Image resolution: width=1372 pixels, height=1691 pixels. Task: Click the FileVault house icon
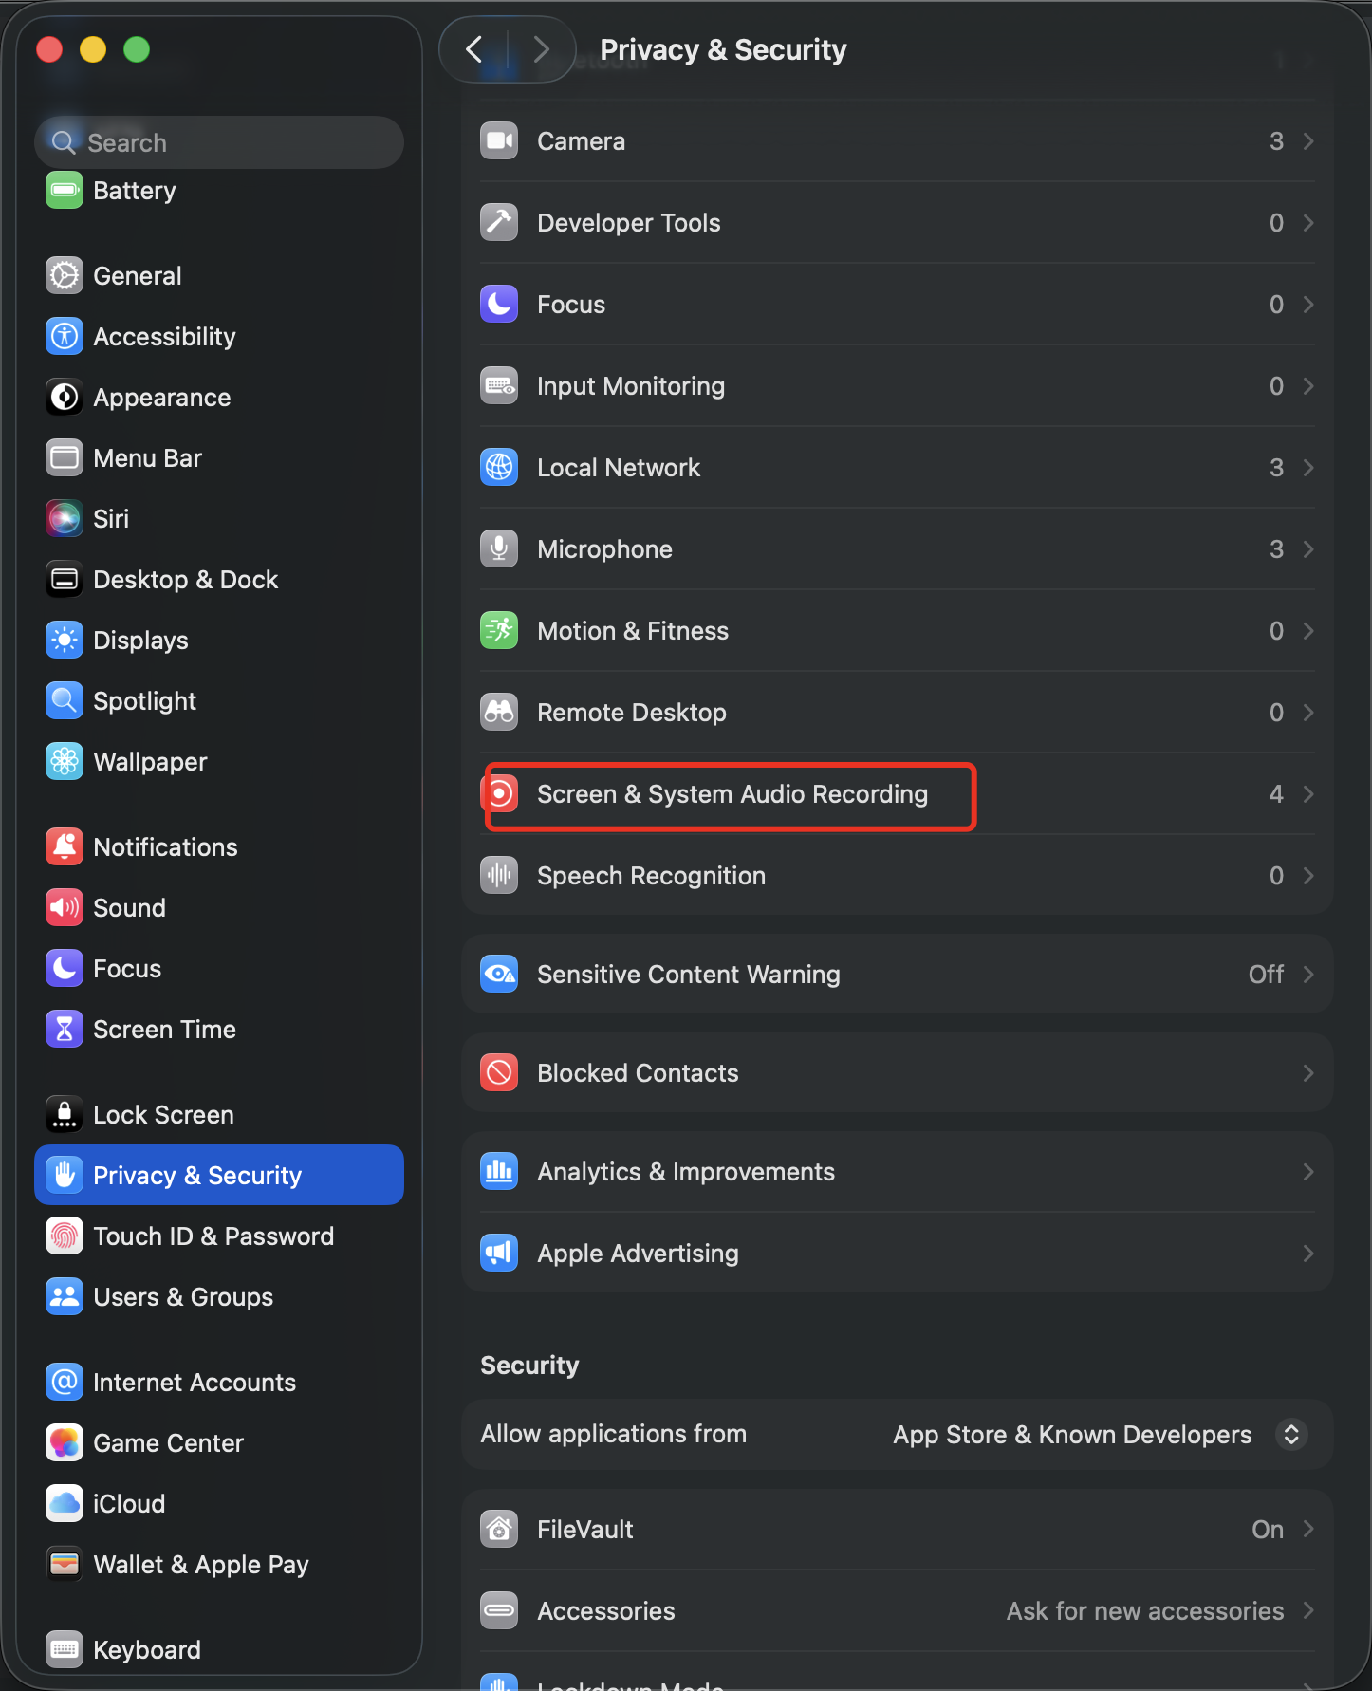[499, 1529]
